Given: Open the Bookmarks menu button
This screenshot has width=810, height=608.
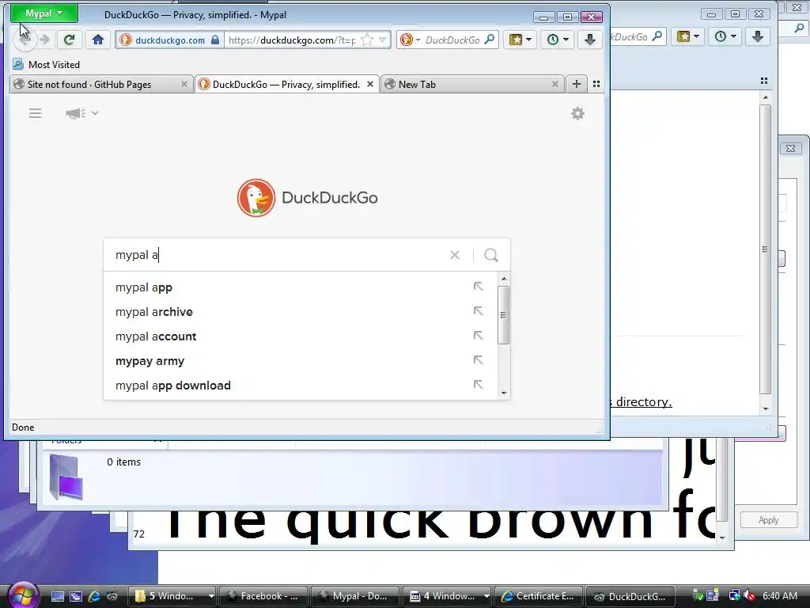Looking at the screenshot, I should point(520,40).
